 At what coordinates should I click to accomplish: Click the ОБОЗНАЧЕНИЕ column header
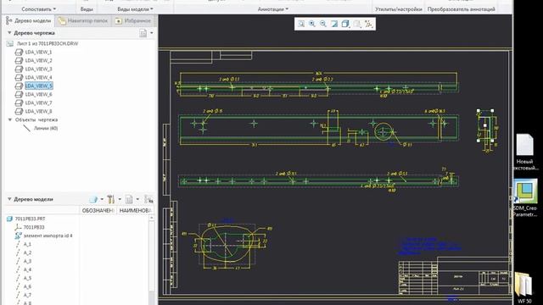tap(98, 210)
